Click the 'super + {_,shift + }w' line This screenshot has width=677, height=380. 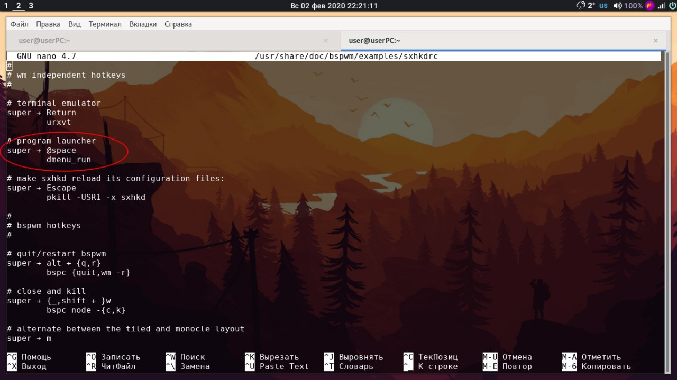coord(59,301)
